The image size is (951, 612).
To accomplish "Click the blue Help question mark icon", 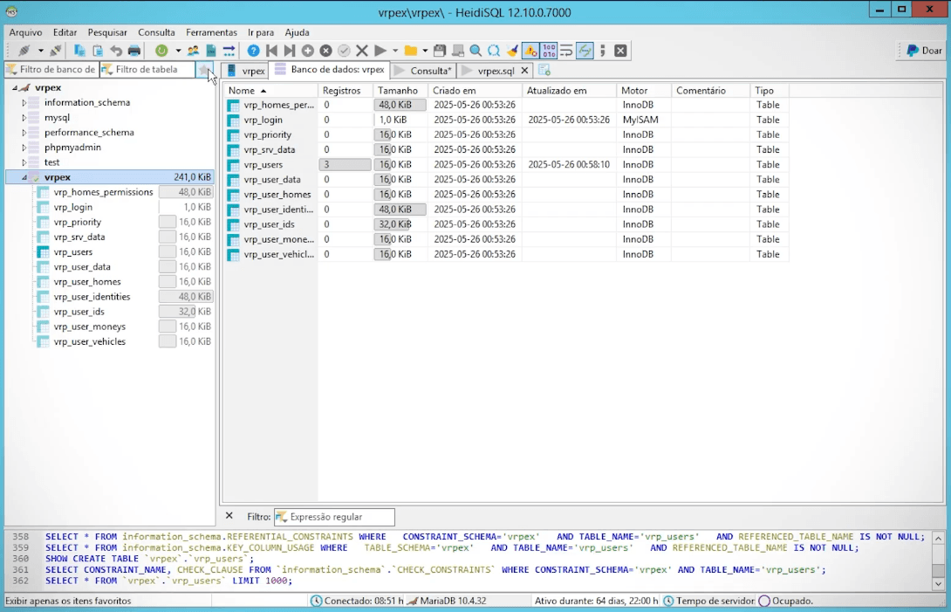I will click(254, 51).
